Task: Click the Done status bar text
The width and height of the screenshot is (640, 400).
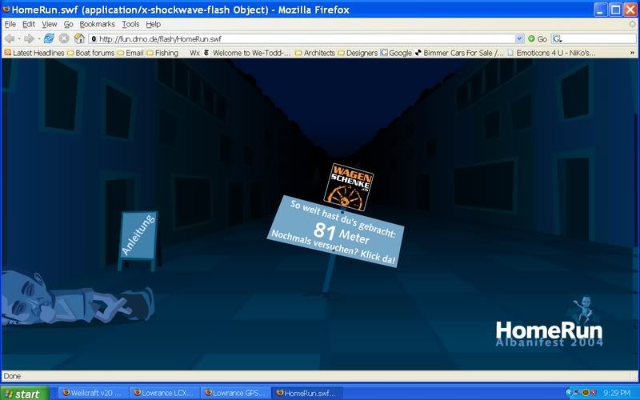Action: pyautogui.click(x=12, y=376)
